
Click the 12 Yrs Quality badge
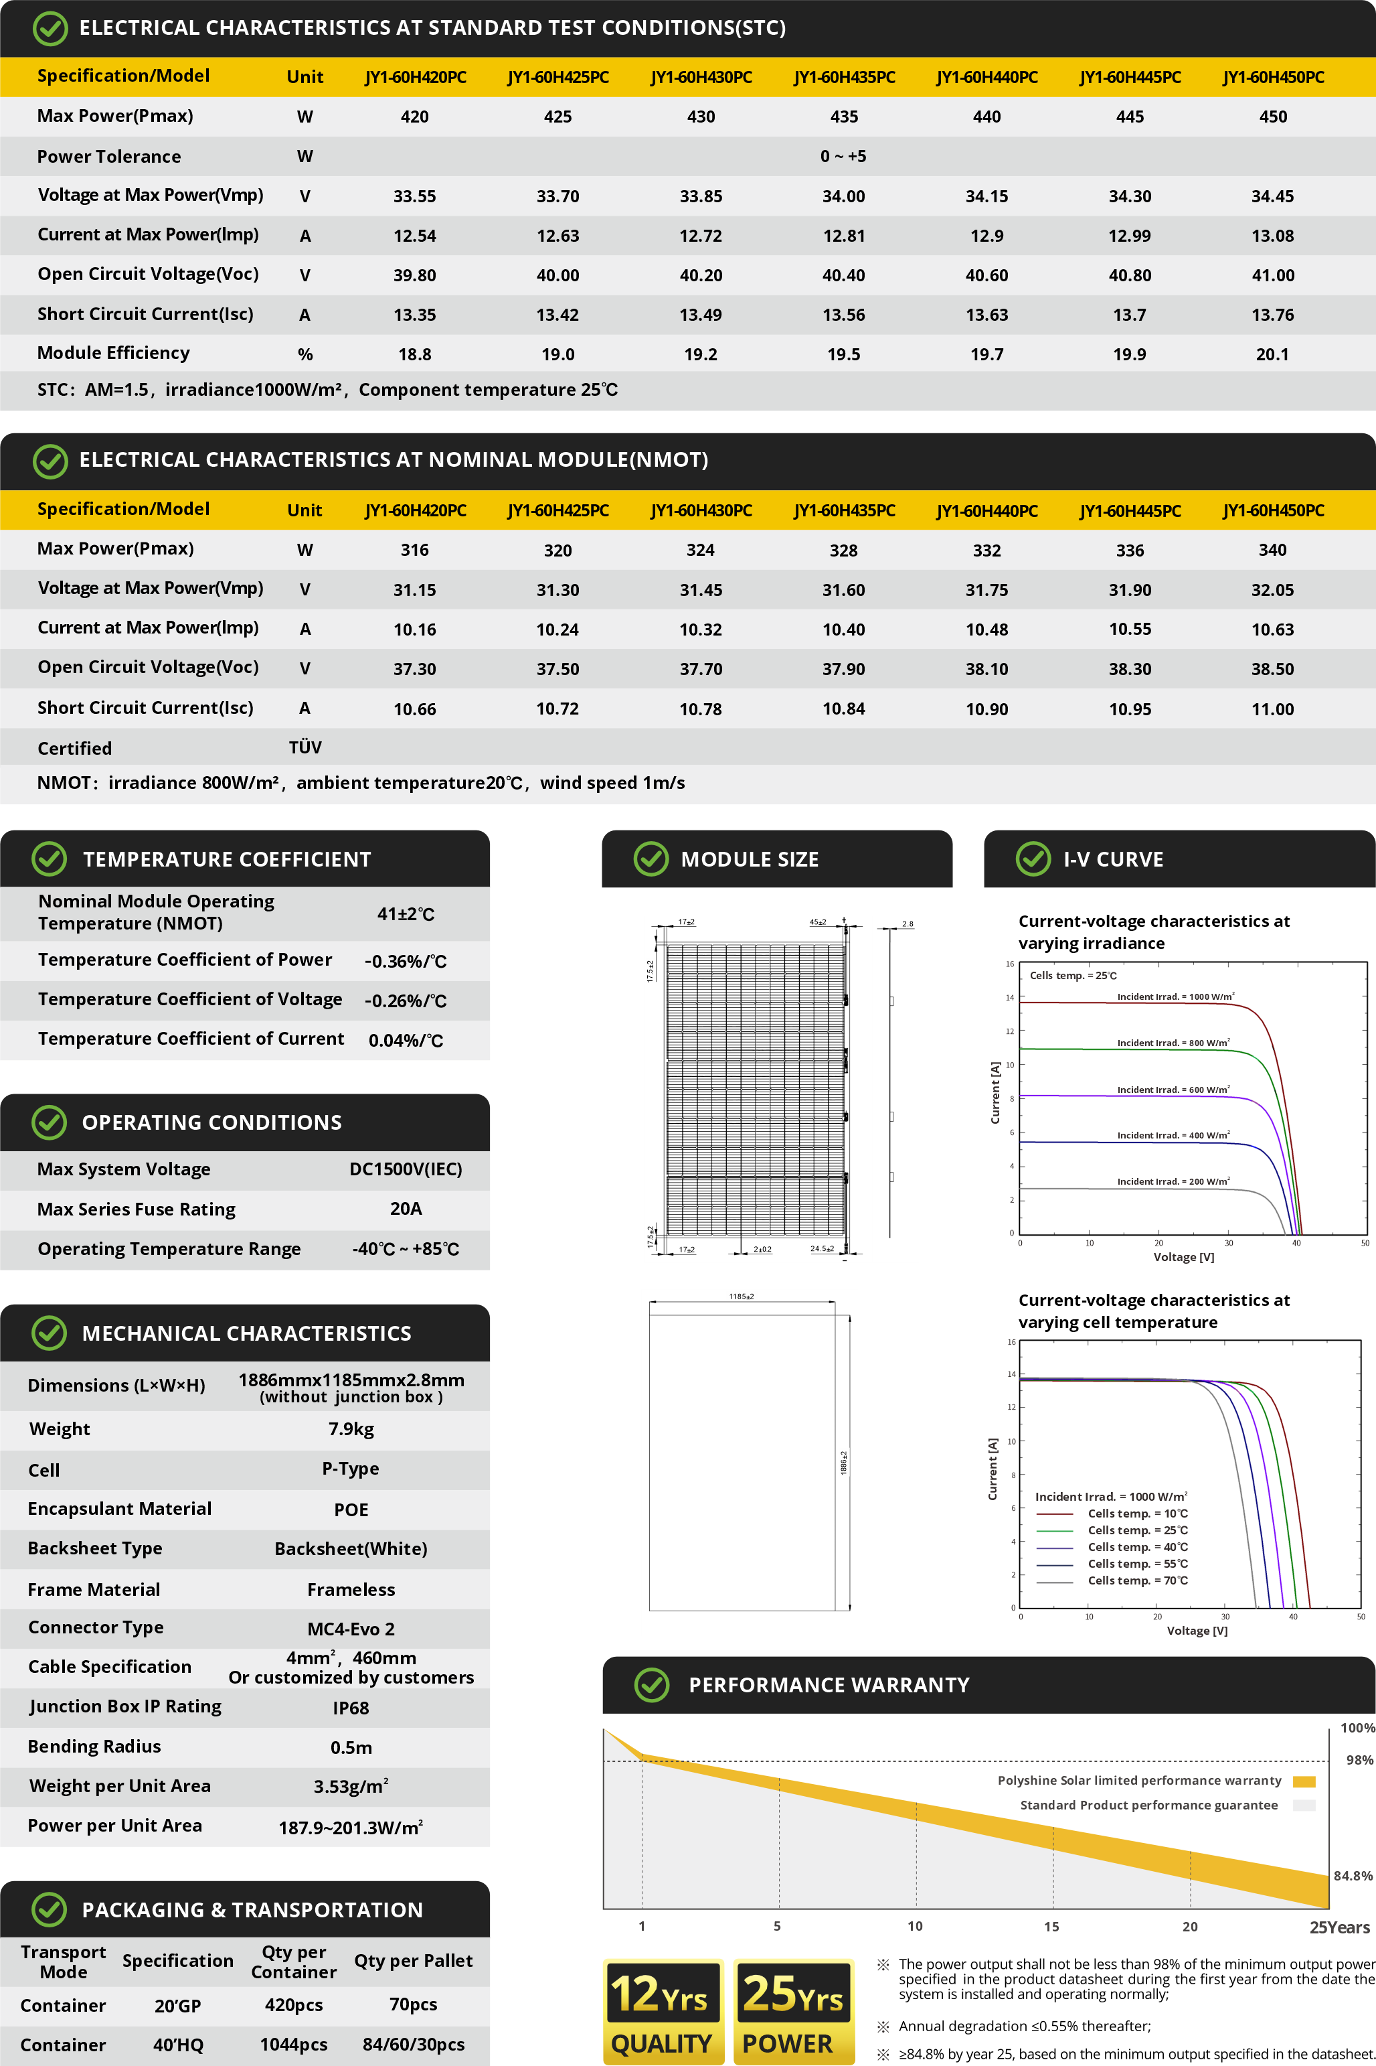[663, 2010]
